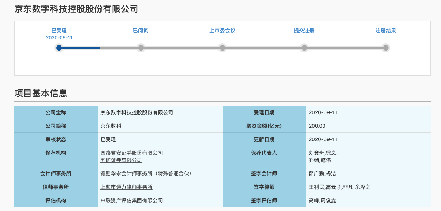This screenshot has height=211, width=441.
Task: Open the 五矿证券有限公司 link
Action: click(121, 160)
